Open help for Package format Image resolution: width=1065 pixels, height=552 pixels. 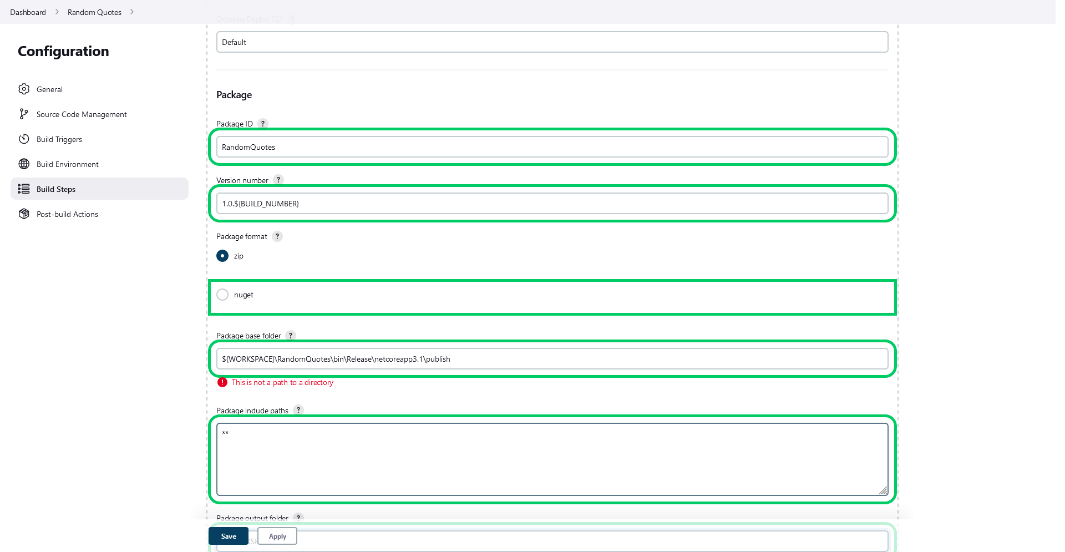[x=277, y=236]
